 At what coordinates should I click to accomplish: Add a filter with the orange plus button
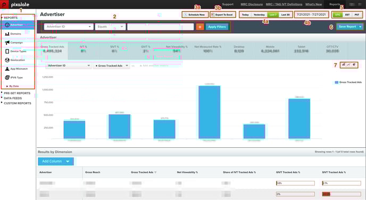pos(200,27)
